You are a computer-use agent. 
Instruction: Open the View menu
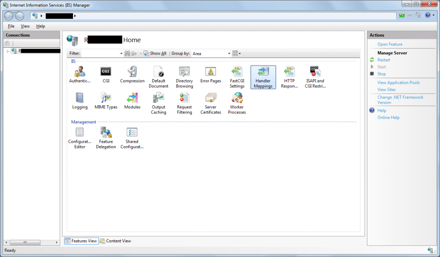point(25,26)
